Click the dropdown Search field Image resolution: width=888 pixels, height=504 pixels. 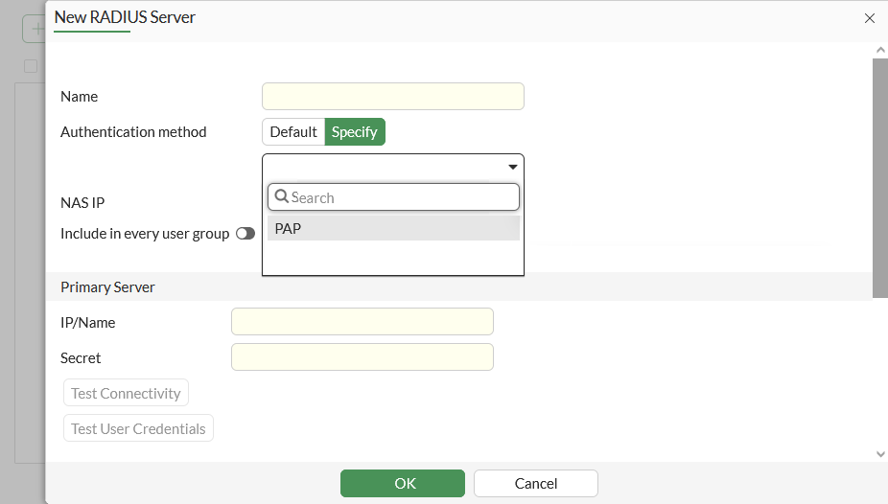[x=403, y=197]
